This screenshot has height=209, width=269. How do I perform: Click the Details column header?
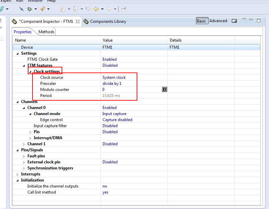pos(201,40)
